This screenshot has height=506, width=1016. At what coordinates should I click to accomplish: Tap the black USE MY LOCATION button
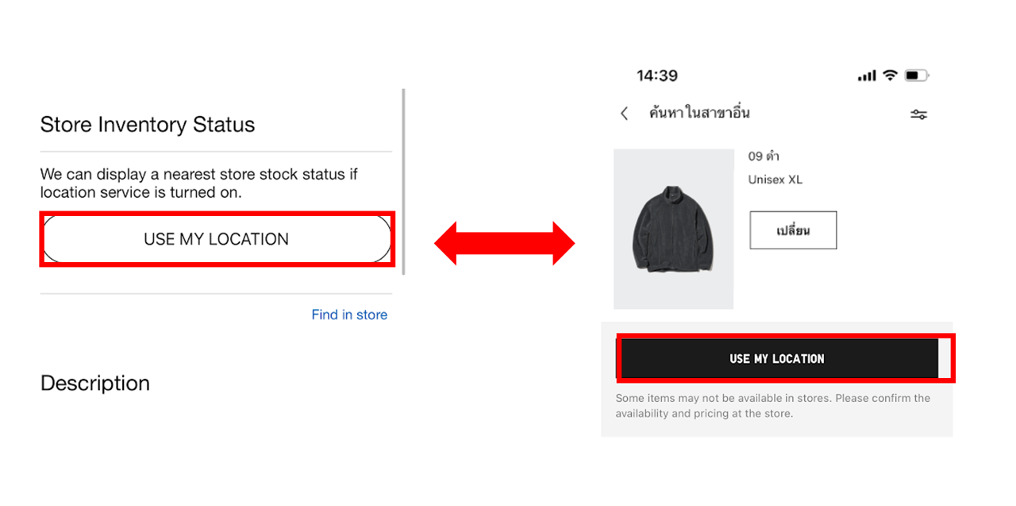pos(778,358)
